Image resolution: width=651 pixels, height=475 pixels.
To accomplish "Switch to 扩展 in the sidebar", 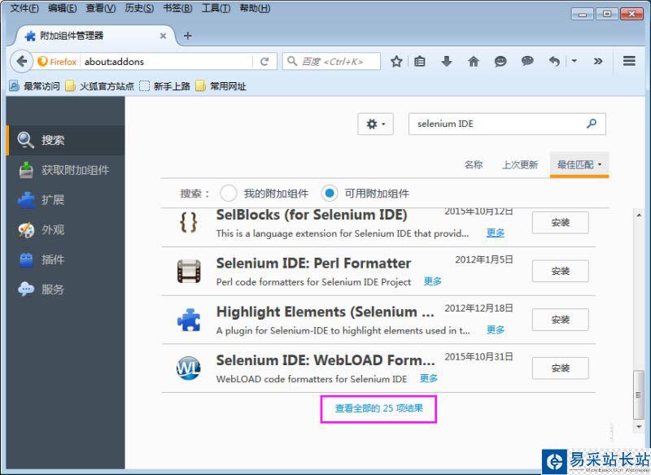I will tap(66, 200).
